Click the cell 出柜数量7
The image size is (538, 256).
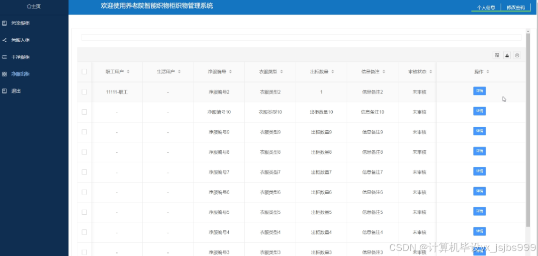(321, 172)
